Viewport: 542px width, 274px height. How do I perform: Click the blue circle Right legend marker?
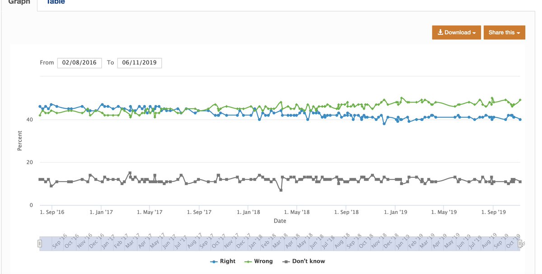pyautogui.click(x=214, y=261)
